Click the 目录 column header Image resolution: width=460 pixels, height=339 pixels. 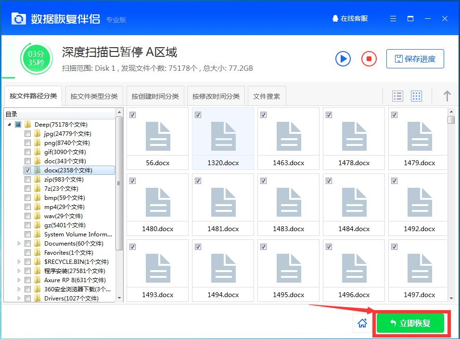pyautogui.click(x=60, y=114)
